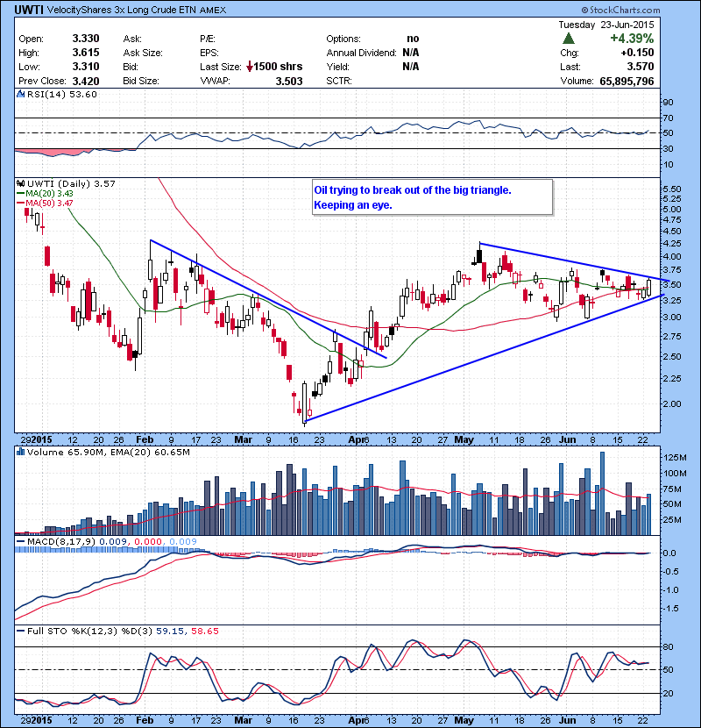The width and height of the screenshot is (701, 728).
Task: Click the green up-arrow change indicator
Action: (569, 39)
